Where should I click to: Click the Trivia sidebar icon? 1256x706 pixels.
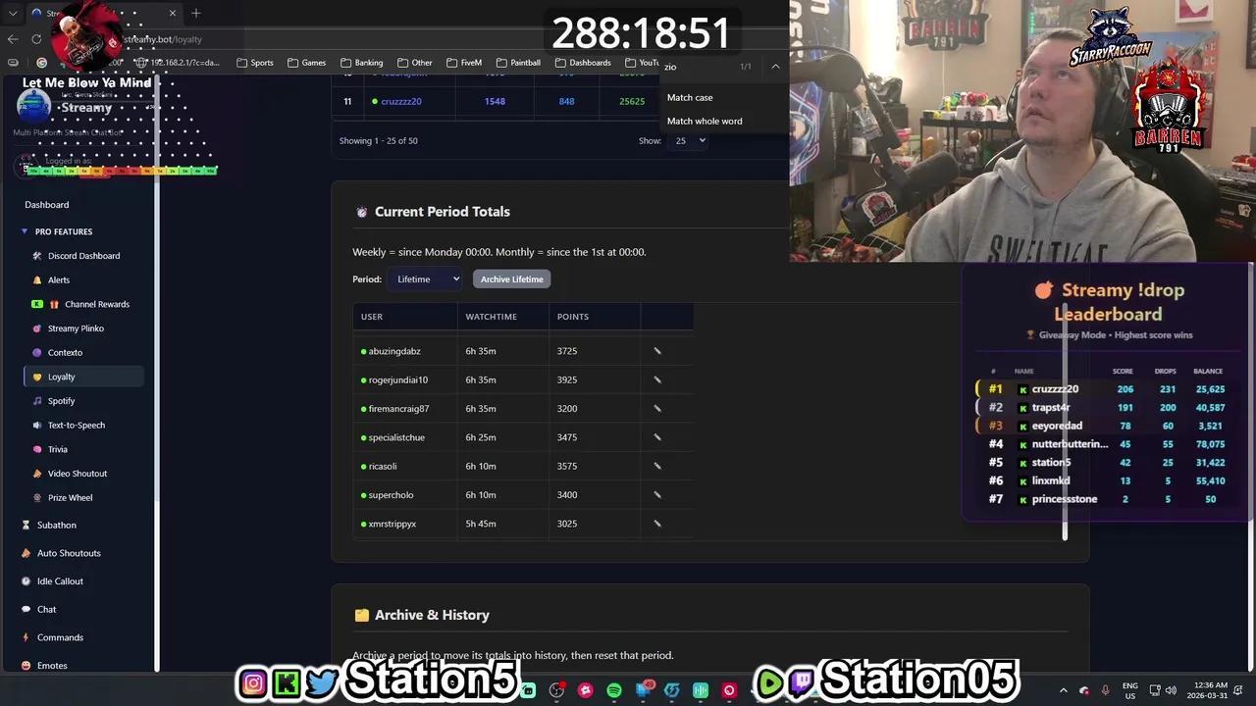pos(37,449)
